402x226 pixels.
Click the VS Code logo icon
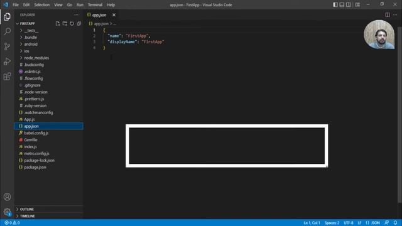[6, 4]
